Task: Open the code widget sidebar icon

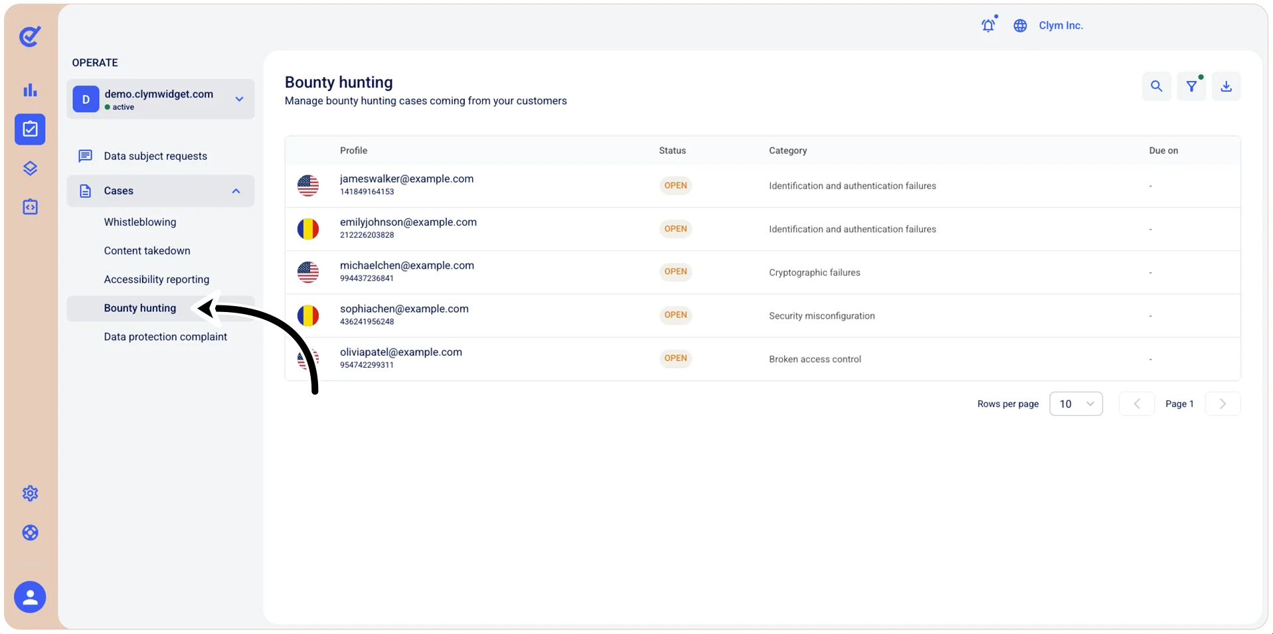Action: [x=30, y=207]
